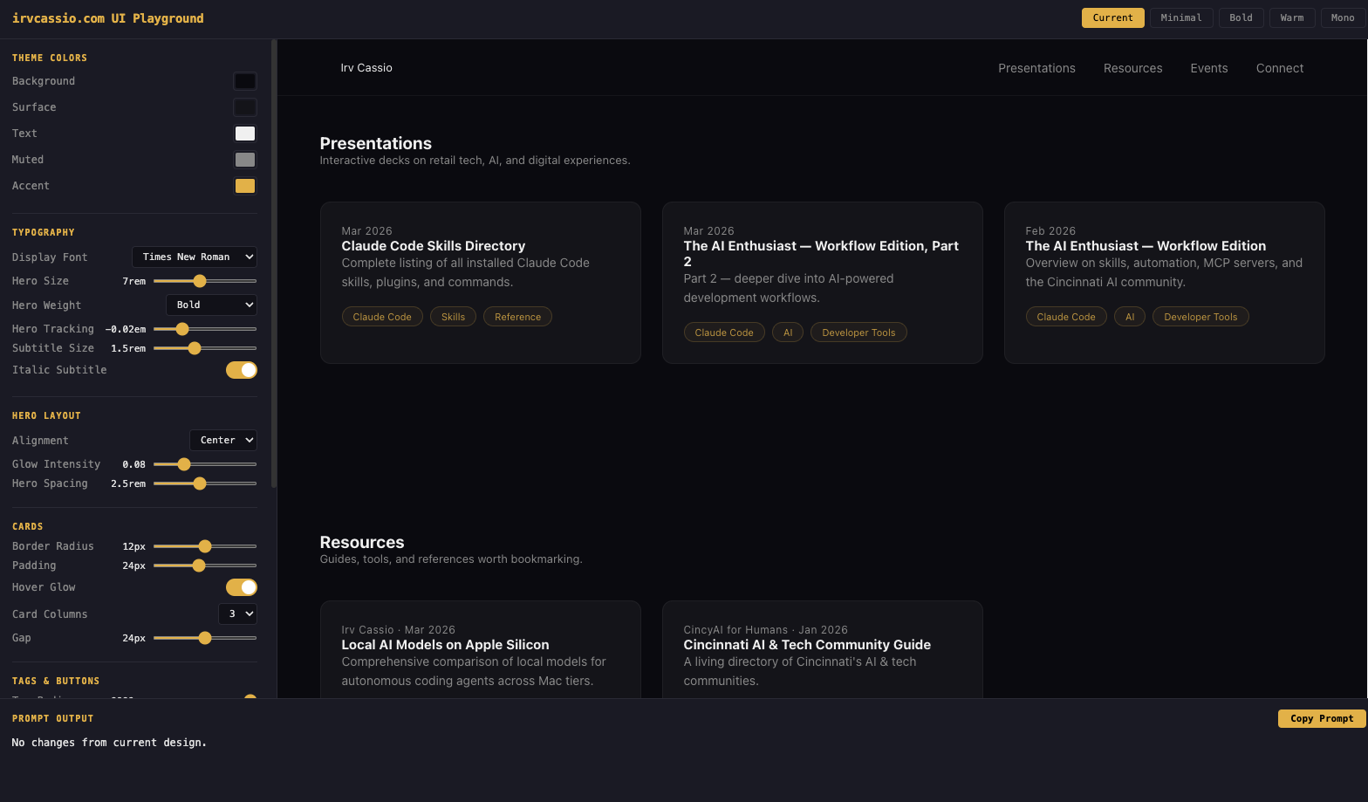Screen dimensions: 1368x802
Task: Click AI tag in Feb 2026 card
Action: 1130,317
